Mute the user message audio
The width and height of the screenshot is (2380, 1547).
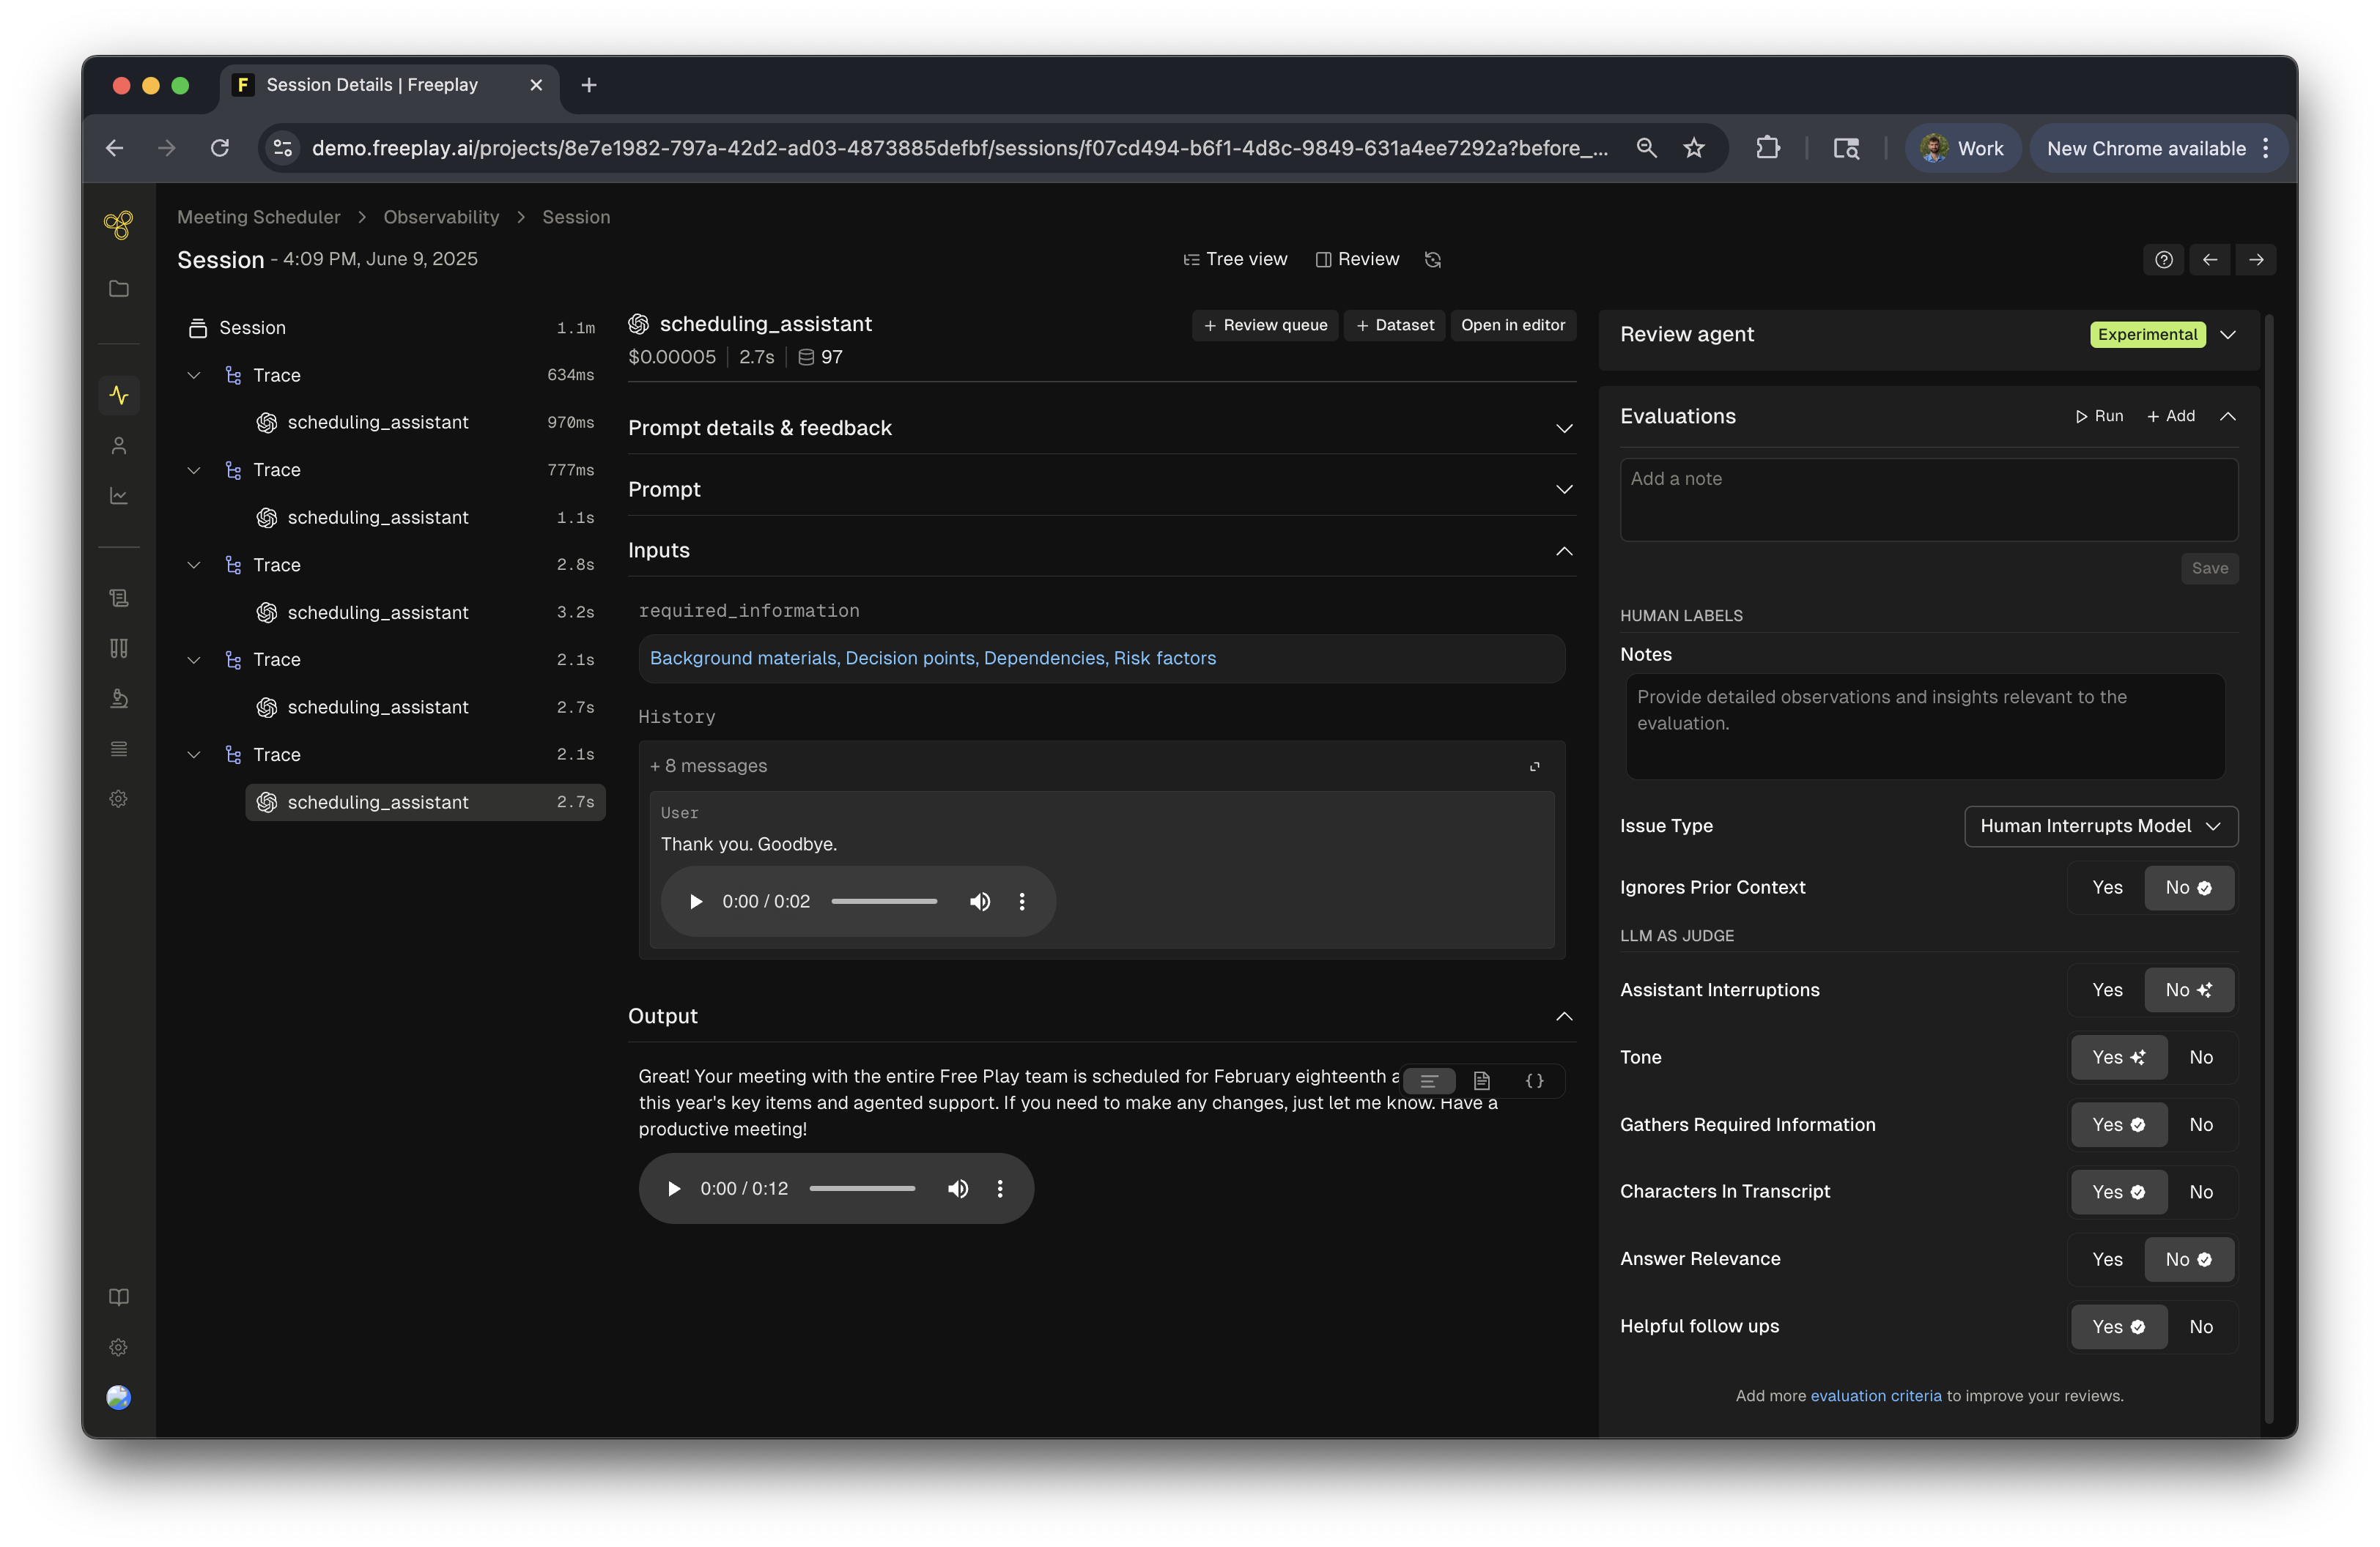(x=980, y=902)
